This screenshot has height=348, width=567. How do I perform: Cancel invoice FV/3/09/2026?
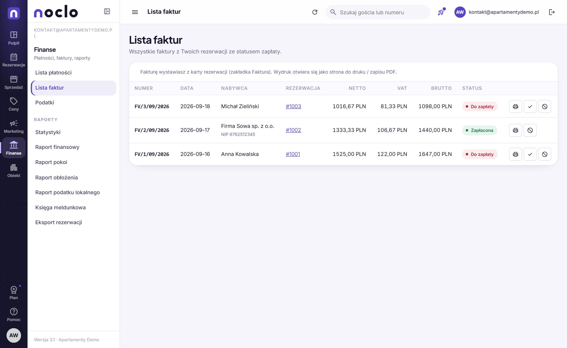pyautogui.click(x=545, y=107)
